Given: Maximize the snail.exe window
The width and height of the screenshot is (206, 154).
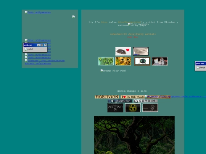Looking at the screenshot, I should coord(42,45).
